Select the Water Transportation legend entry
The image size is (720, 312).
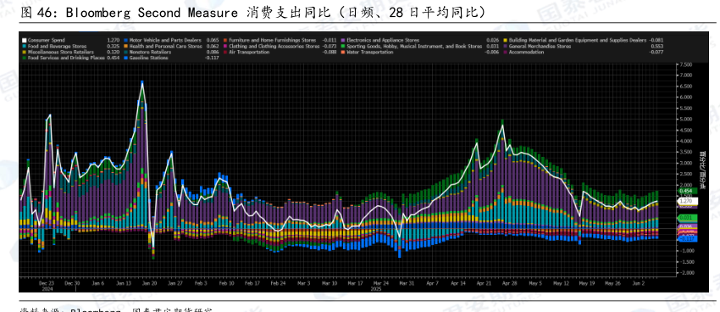coord(369,53)
